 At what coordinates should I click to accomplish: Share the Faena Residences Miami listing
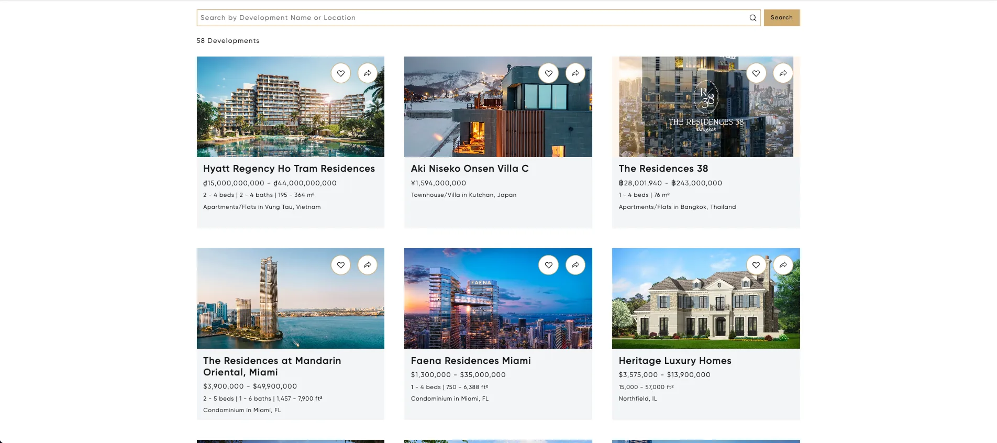pyautogui.click(x=575, y=265)
